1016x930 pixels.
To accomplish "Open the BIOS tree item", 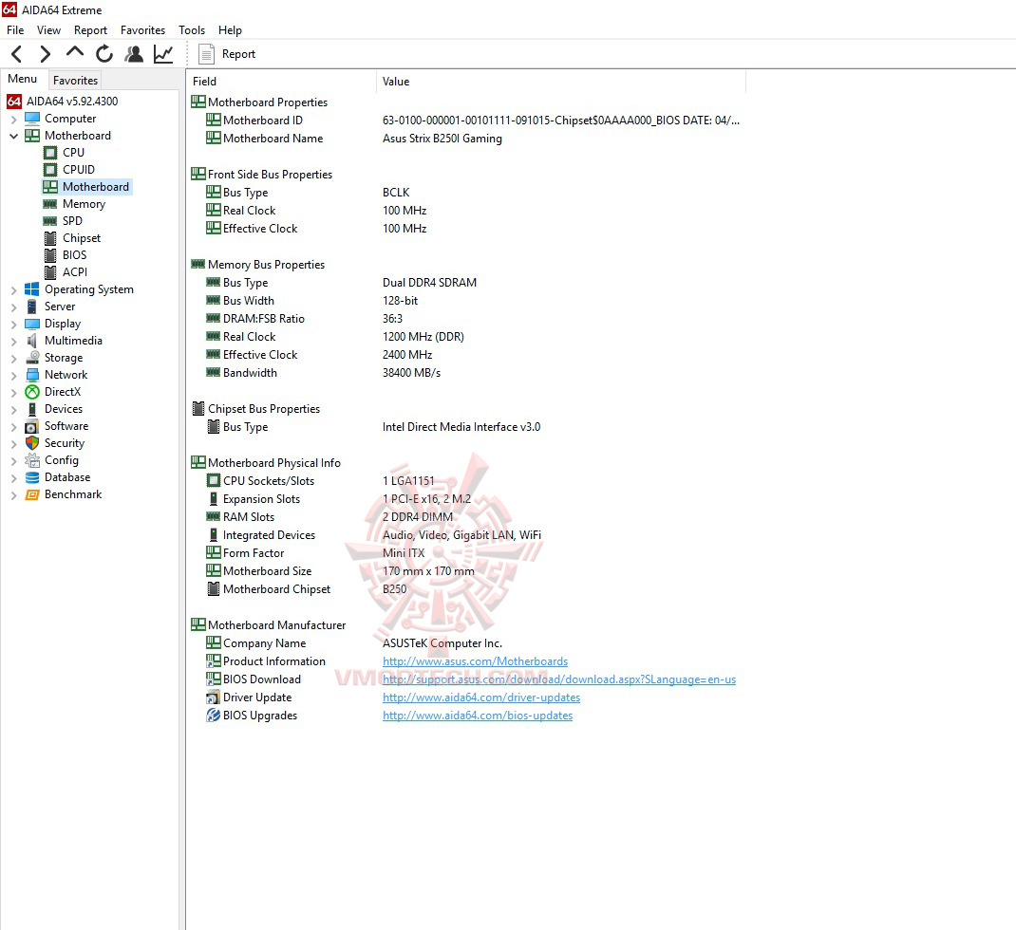I will [74, 255].
